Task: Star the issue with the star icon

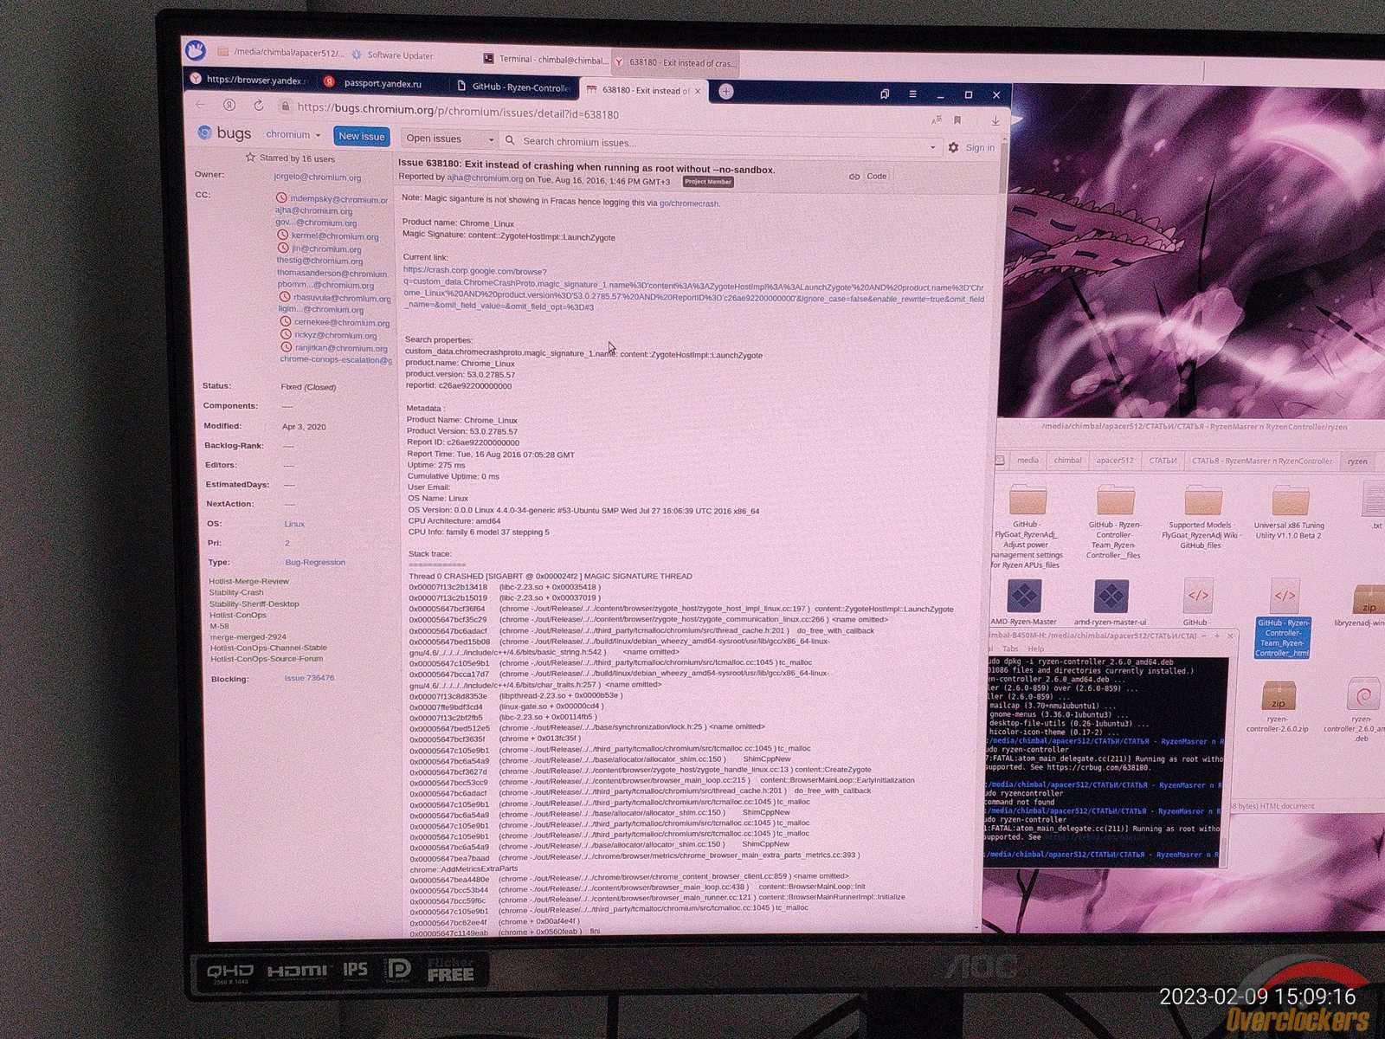Action: [x=250, y=158]
